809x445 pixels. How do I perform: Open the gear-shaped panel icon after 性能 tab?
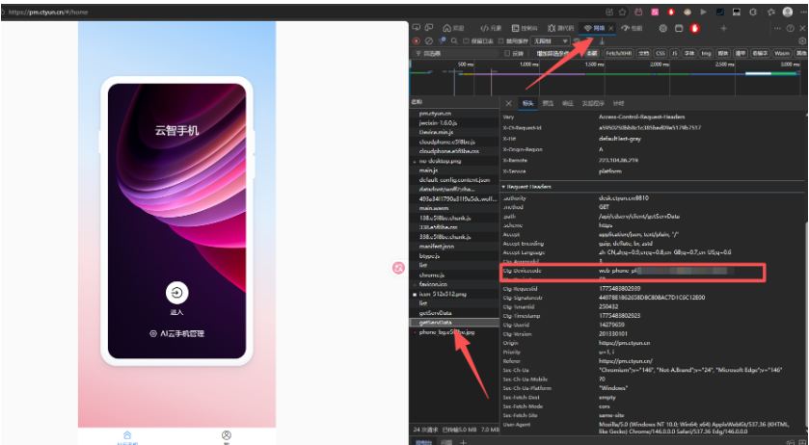coord(663,28)
